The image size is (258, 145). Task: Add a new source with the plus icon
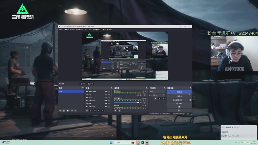pyautogui.click(x=87, y=111)
